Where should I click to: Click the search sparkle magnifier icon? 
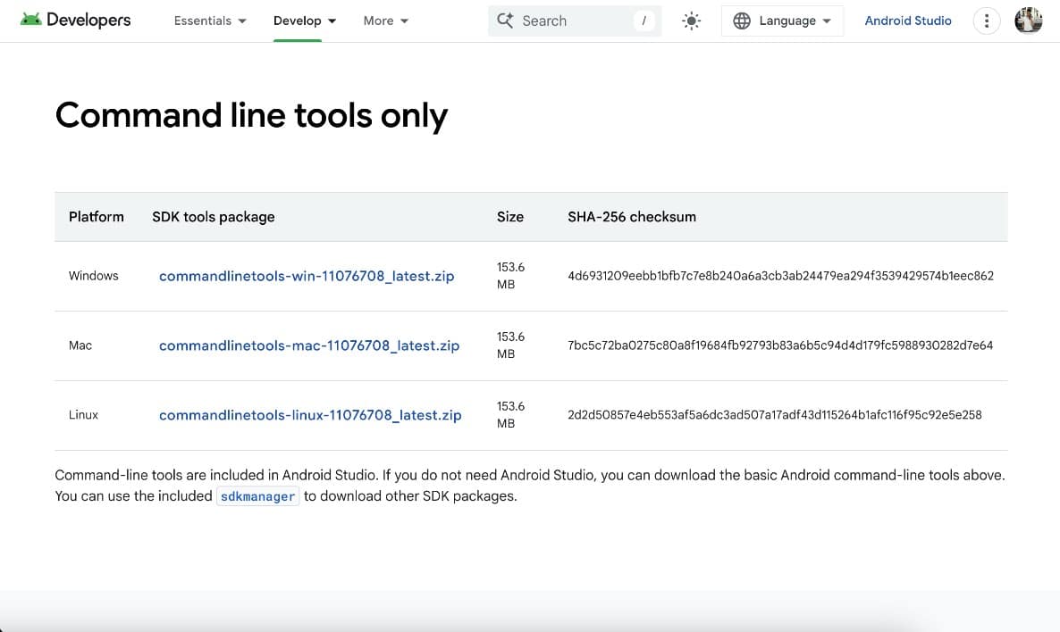click(x=505, y=21)
